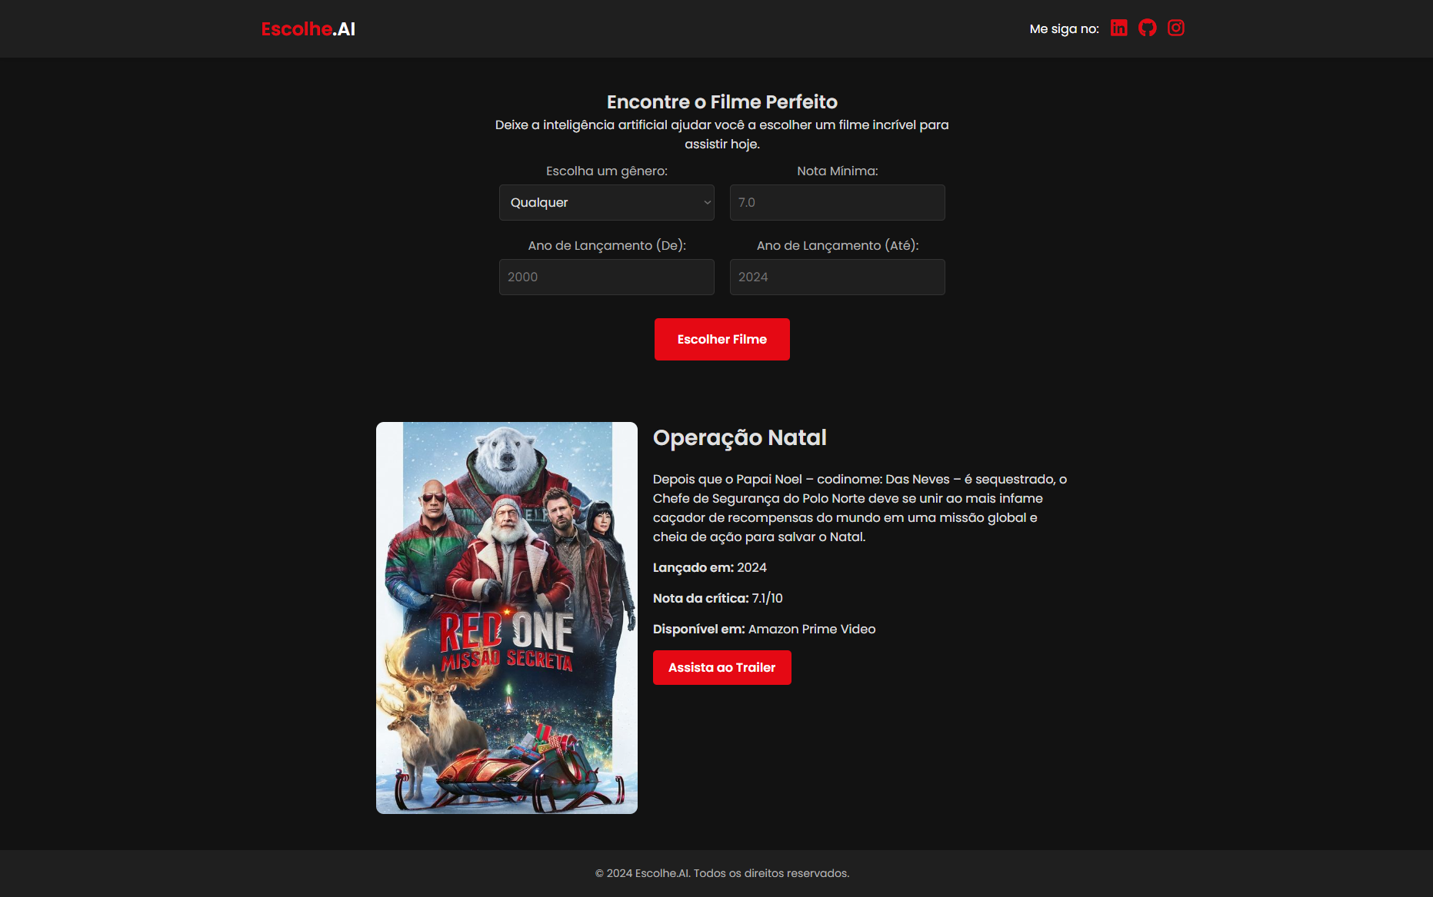The width and height of the screenshot is (1433, 897).
Task: Click the Encontre o Filme Perfeito heading
Action: pos(721,102)
